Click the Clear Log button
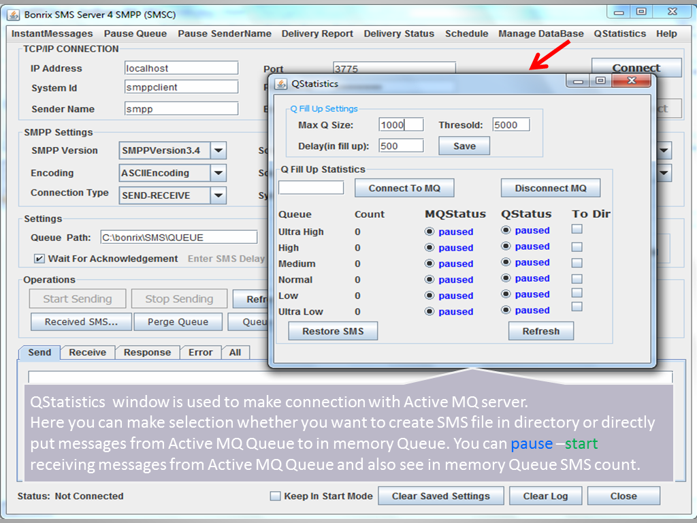Screen dimensions: 697x523 click(x=545, y=496)
